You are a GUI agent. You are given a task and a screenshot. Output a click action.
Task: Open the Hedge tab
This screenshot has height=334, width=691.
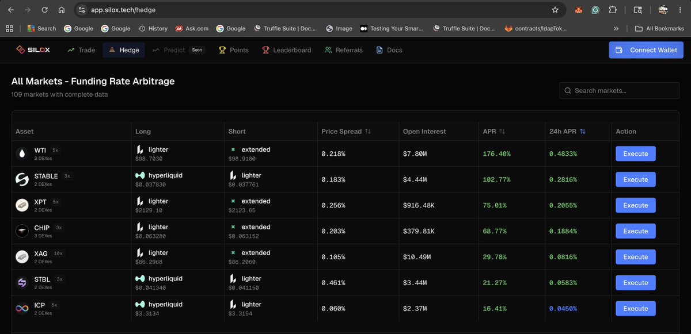click(124, 50)
